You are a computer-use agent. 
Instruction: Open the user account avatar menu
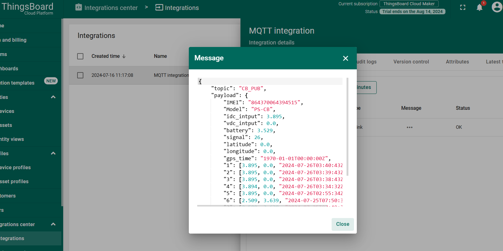click(x=497, y=7)
